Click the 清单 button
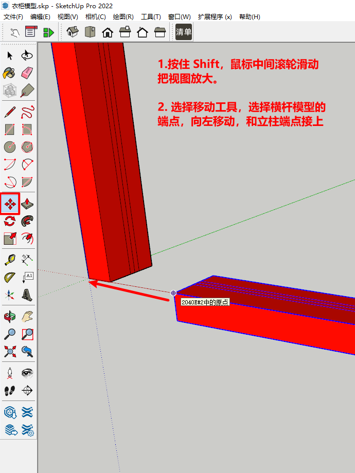Screen dimensions: 355x473 point(184,32)
